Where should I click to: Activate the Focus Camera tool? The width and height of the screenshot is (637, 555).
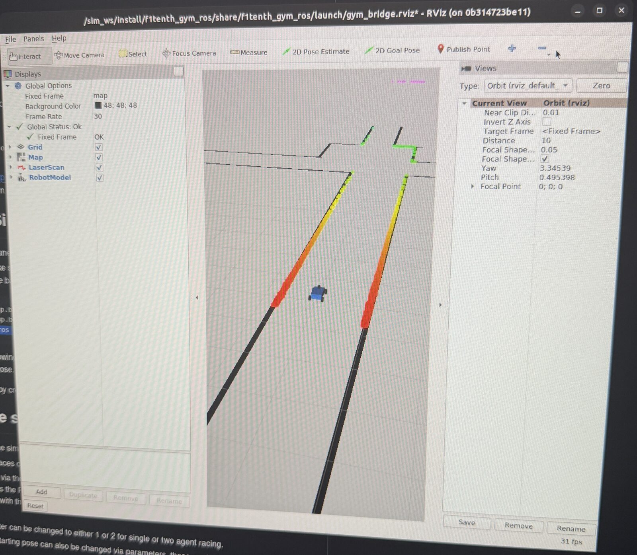click(x=189, y=53)
